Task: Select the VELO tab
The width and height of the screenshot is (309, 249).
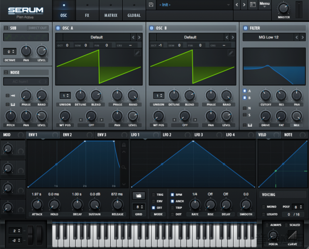Action: click(269, 135)
